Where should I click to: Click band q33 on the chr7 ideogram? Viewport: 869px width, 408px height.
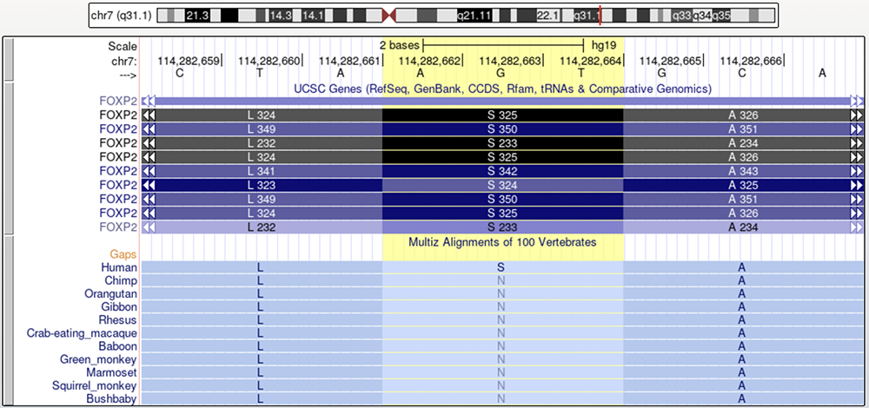681,16
